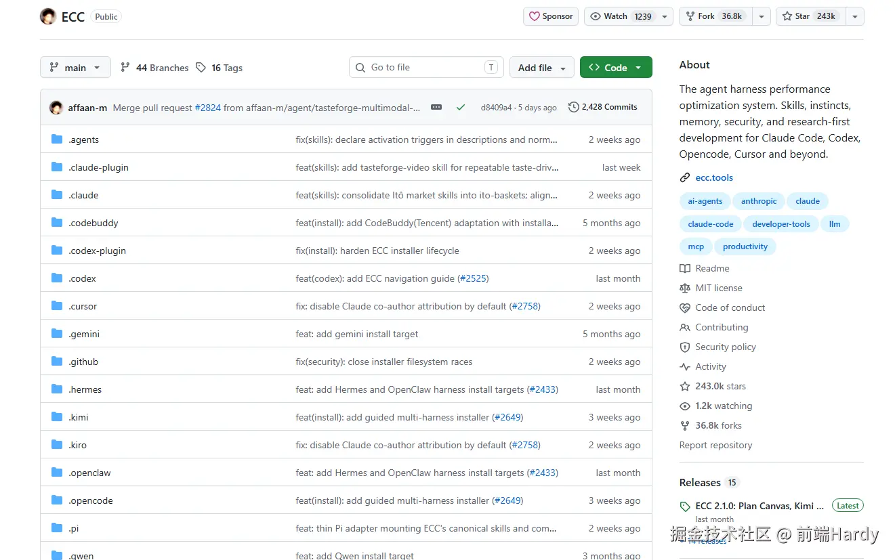This screenshot has width=895, height=560.
Task: Click the folder icon beside .opencode
Action: coord(57,500)
